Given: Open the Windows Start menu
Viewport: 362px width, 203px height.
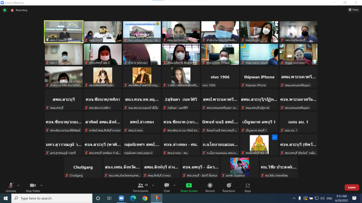Looking at the screenshot, I should click(6, 198).
